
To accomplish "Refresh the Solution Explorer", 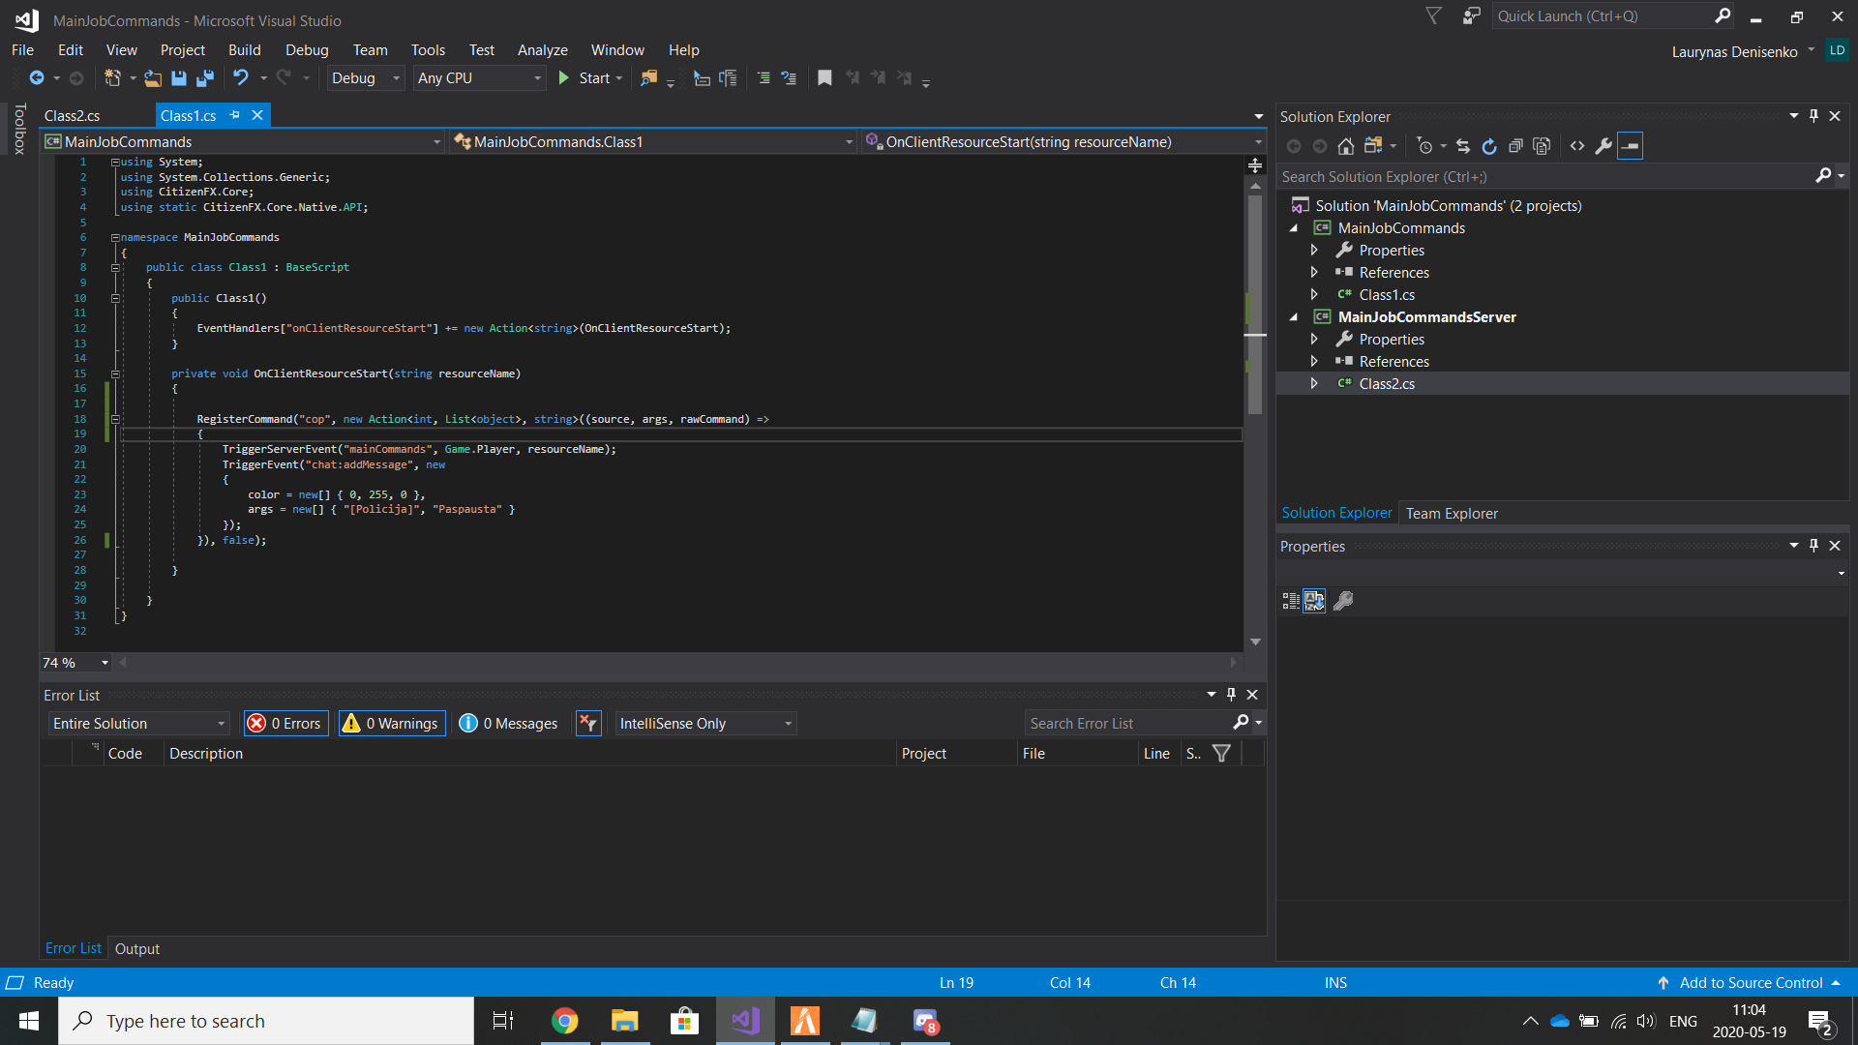I will point(1488,145).
